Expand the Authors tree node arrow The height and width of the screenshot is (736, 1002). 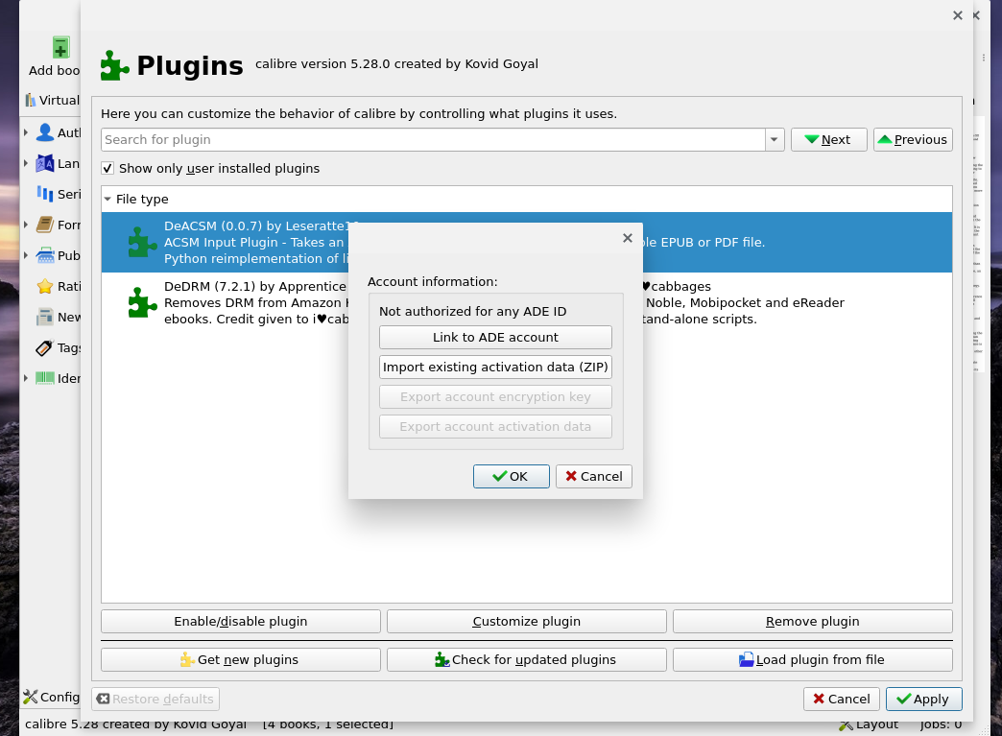click(26, 133)
